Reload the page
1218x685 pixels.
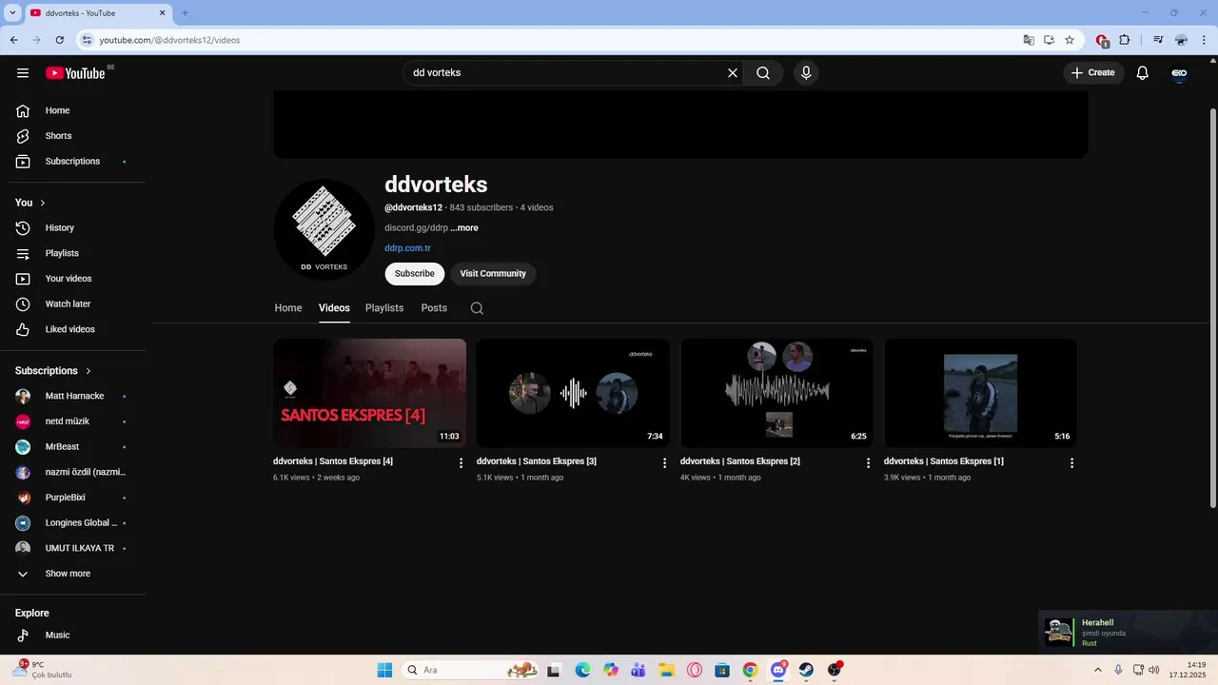tap(60, 40)
